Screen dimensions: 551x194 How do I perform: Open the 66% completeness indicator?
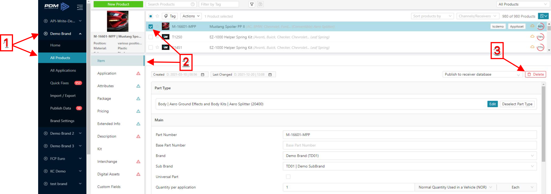click(540, 26)
